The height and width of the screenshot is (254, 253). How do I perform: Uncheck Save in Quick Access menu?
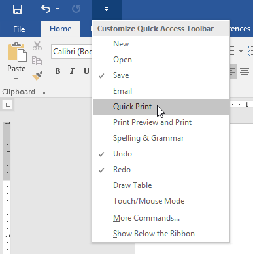161,75
